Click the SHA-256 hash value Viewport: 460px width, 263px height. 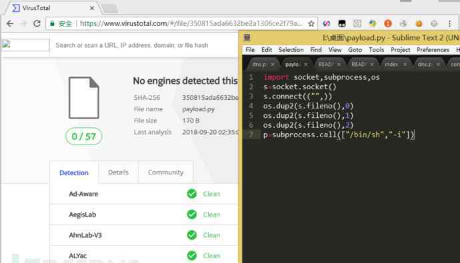pos(210,97)
